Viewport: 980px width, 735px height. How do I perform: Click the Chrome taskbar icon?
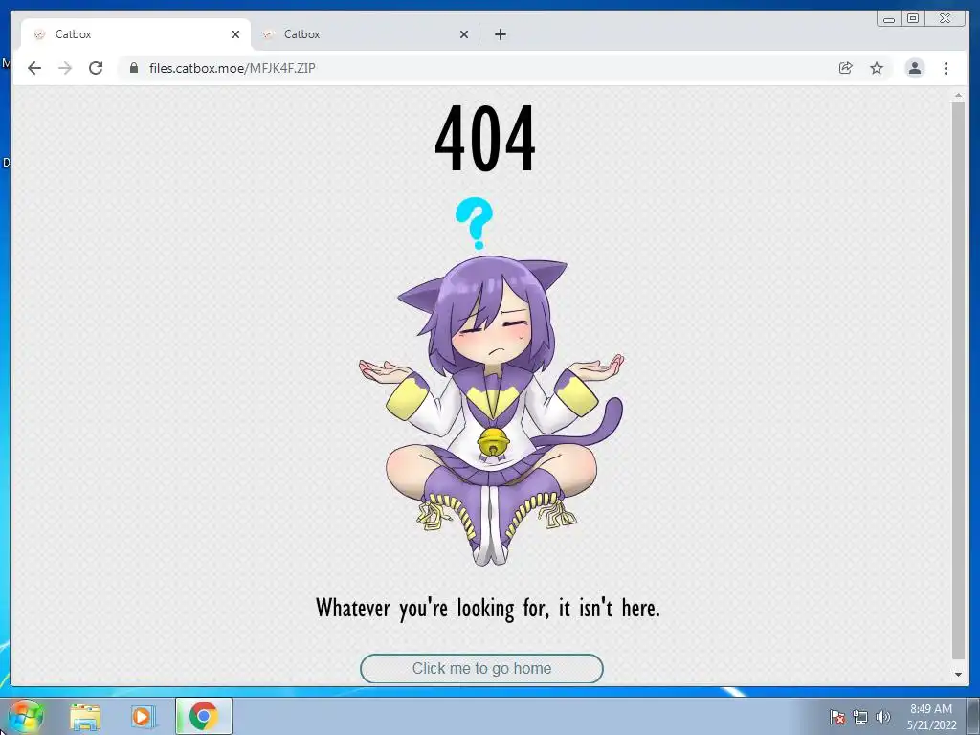[x=204, y=716]
